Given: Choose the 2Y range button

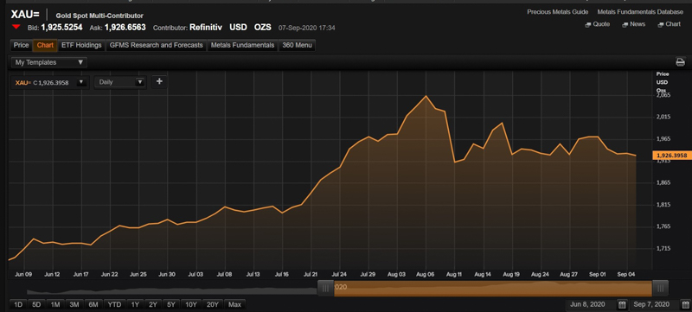Looking at the screenshot, I should (x=153, y=304).
